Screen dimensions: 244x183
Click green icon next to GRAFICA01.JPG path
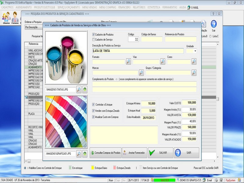point(85,153)
